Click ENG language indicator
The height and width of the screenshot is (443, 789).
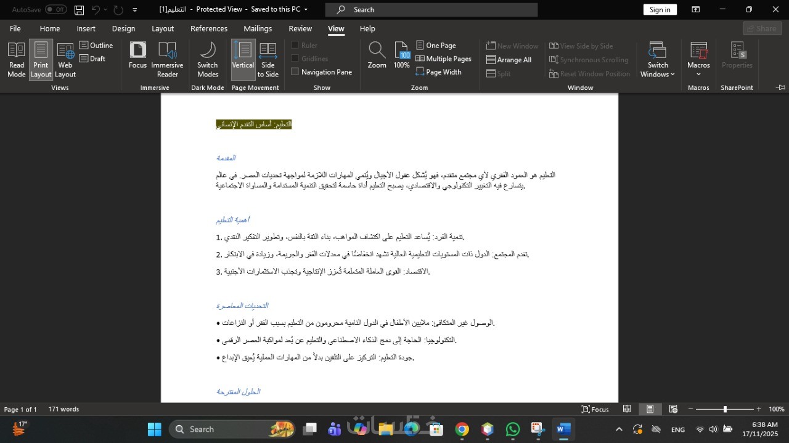tap(677, 429)
